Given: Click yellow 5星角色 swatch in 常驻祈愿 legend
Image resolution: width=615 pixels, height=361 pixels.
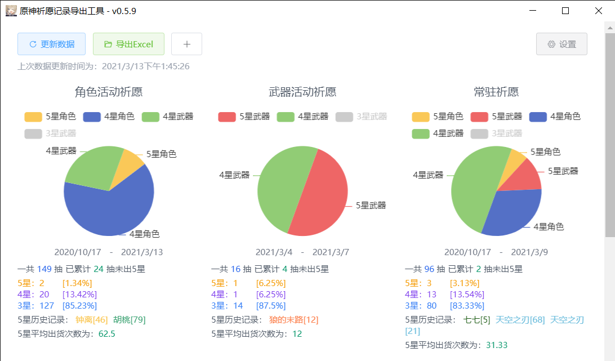Looking at the screenshot, I should (421, 117).
